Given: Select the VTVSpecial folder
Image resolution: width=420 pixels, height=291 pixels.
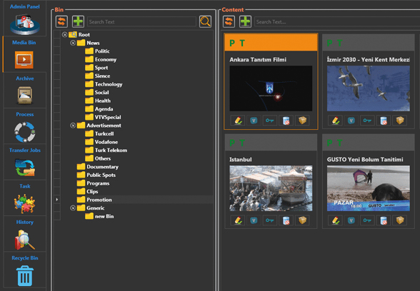Looking at the screenshot, I should pos(103,117).
